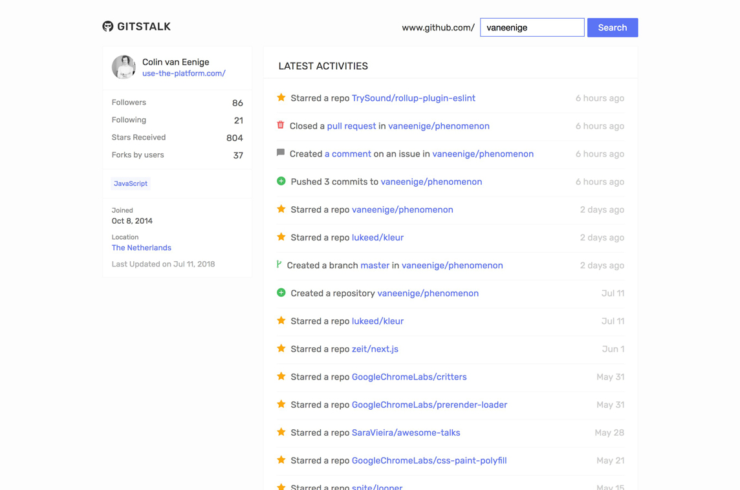Click Colin van Eenige's profile avatar
740x490 pixels.
(124, 67)
